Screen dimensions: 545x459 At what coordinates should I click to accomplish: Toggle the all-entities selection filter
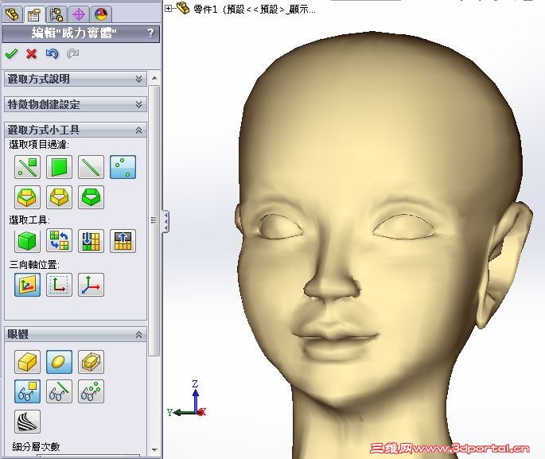click(x=28, y=167)
